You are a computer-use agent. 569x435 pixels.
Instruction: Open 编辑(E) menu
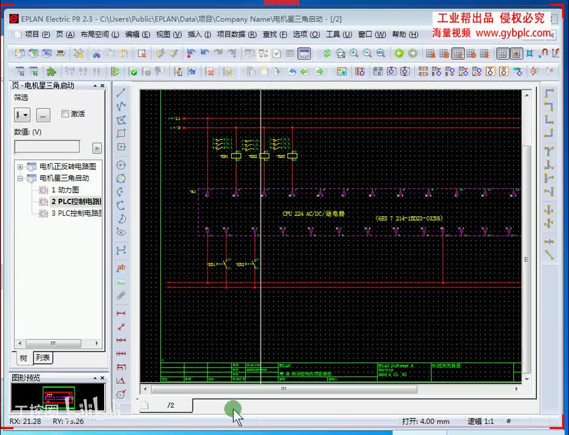pyautogui.click(x=137, y=34)
